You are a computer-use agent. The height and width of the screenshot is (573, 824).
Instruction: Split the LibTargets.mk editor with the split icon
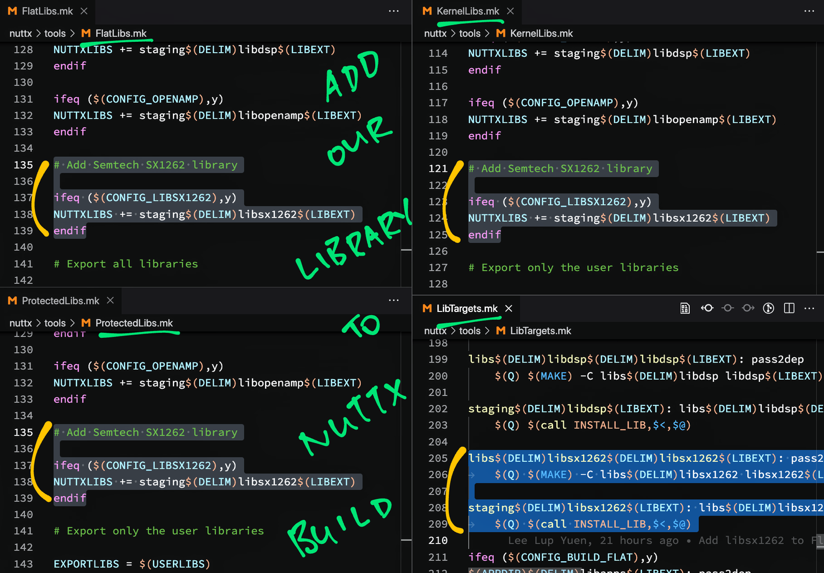789,308
